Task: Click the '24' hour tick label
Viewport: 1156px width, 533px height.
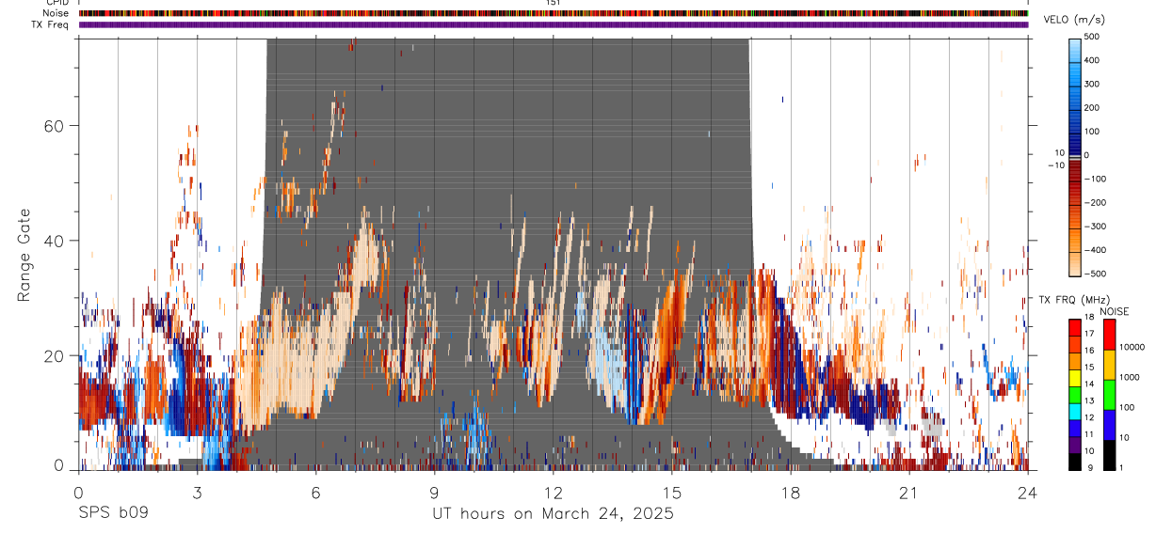Action: click(x=1027, y=493)
